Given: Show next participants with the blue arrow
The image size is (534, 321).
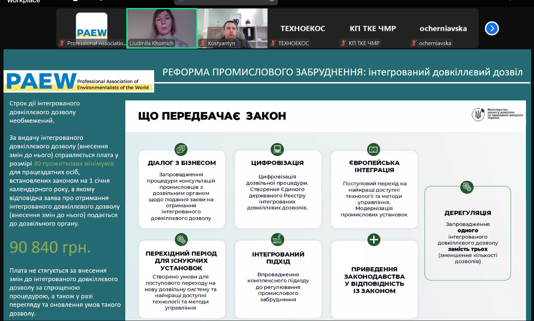Looking at the screenshot, I should 492,29.
